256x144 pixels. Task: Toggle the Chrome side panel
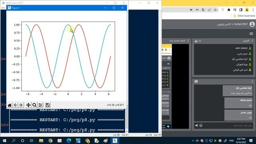(241, 10)
